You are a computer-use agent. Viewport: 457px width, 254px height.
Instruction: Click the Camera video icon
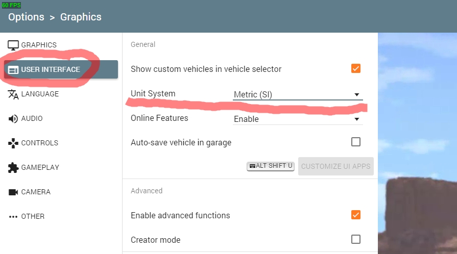click(13, 192)
